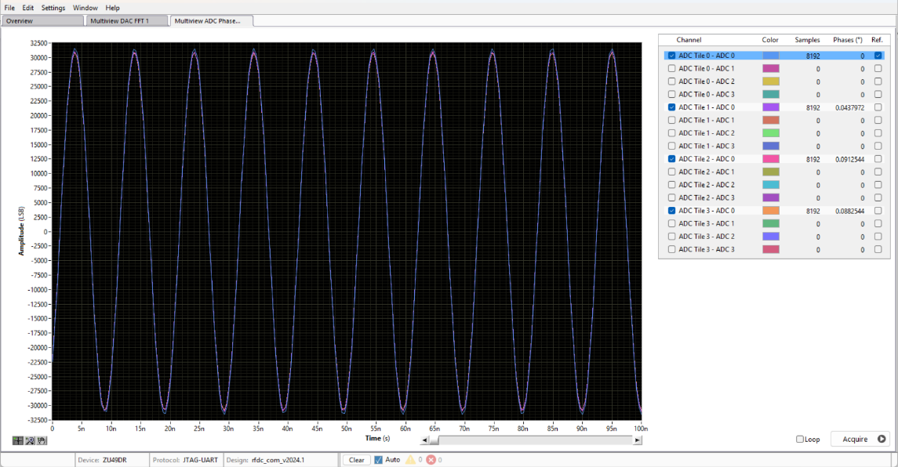This screenshot has height=467, width=898.
Task: Click color swatch for ADC Tile 1 - ADC 0
Action: 770,107
